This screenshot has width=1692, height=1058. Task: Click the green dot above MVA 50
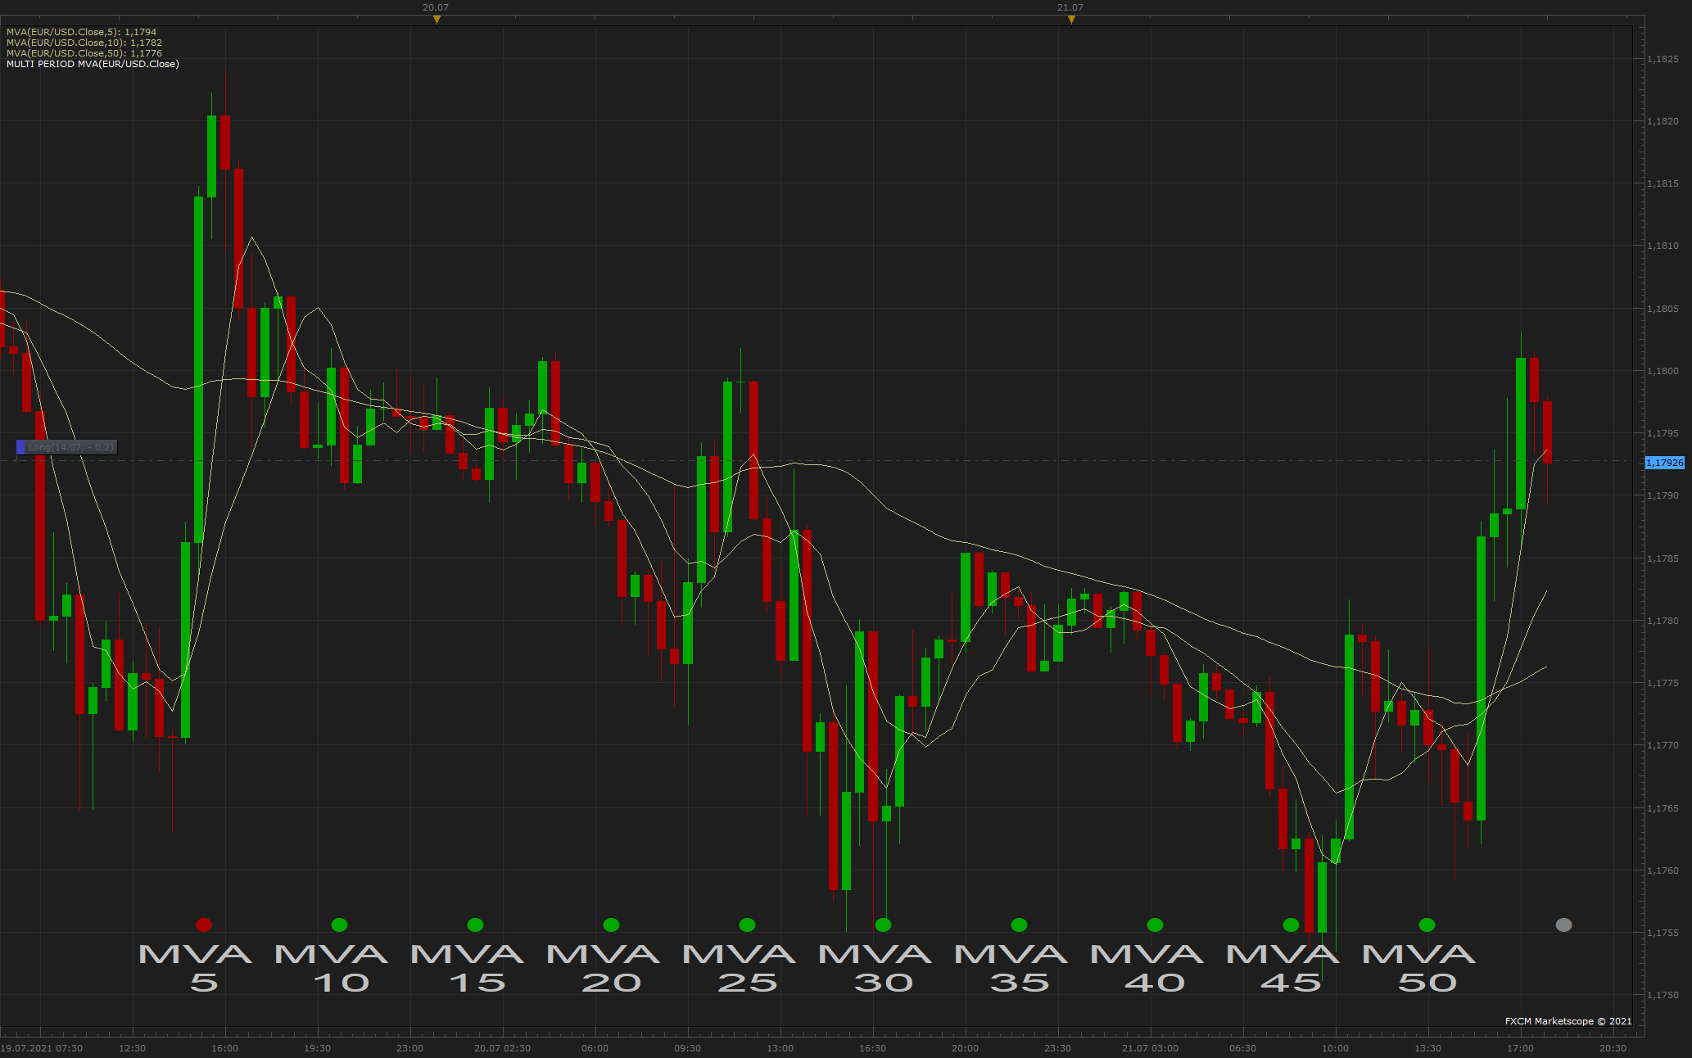(1427, 925)
